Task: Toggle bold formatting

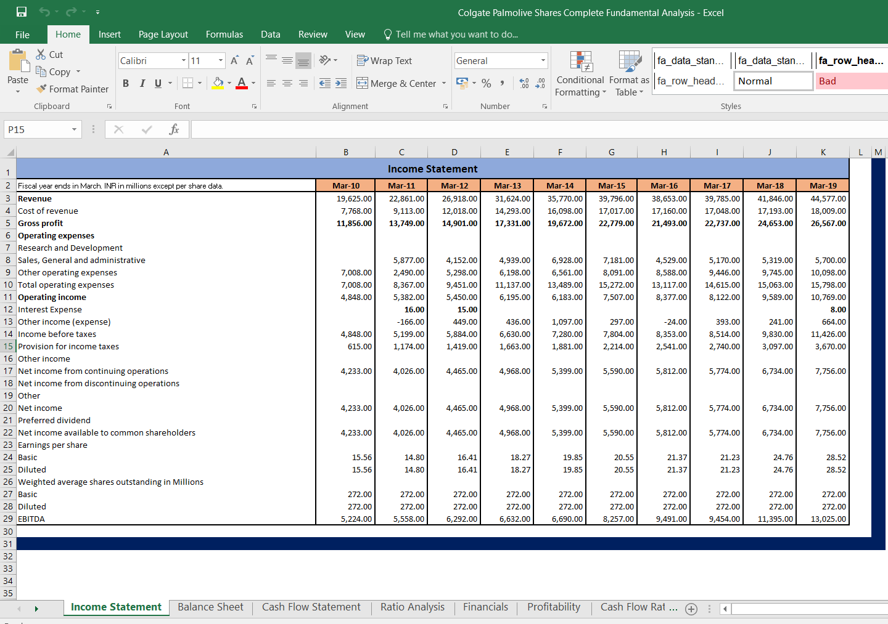Action: (126, 83)
